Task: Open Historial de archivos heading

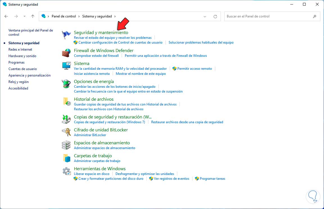Action: (94, 99)
